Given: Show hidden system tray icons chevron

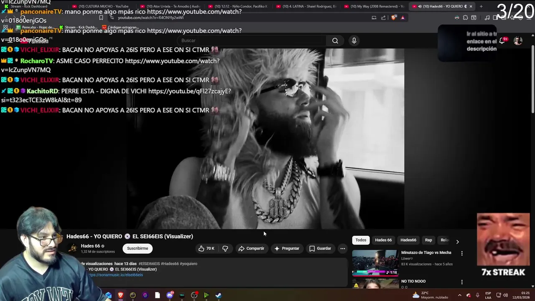Looking at the screenshot, I should pos(459,295).
